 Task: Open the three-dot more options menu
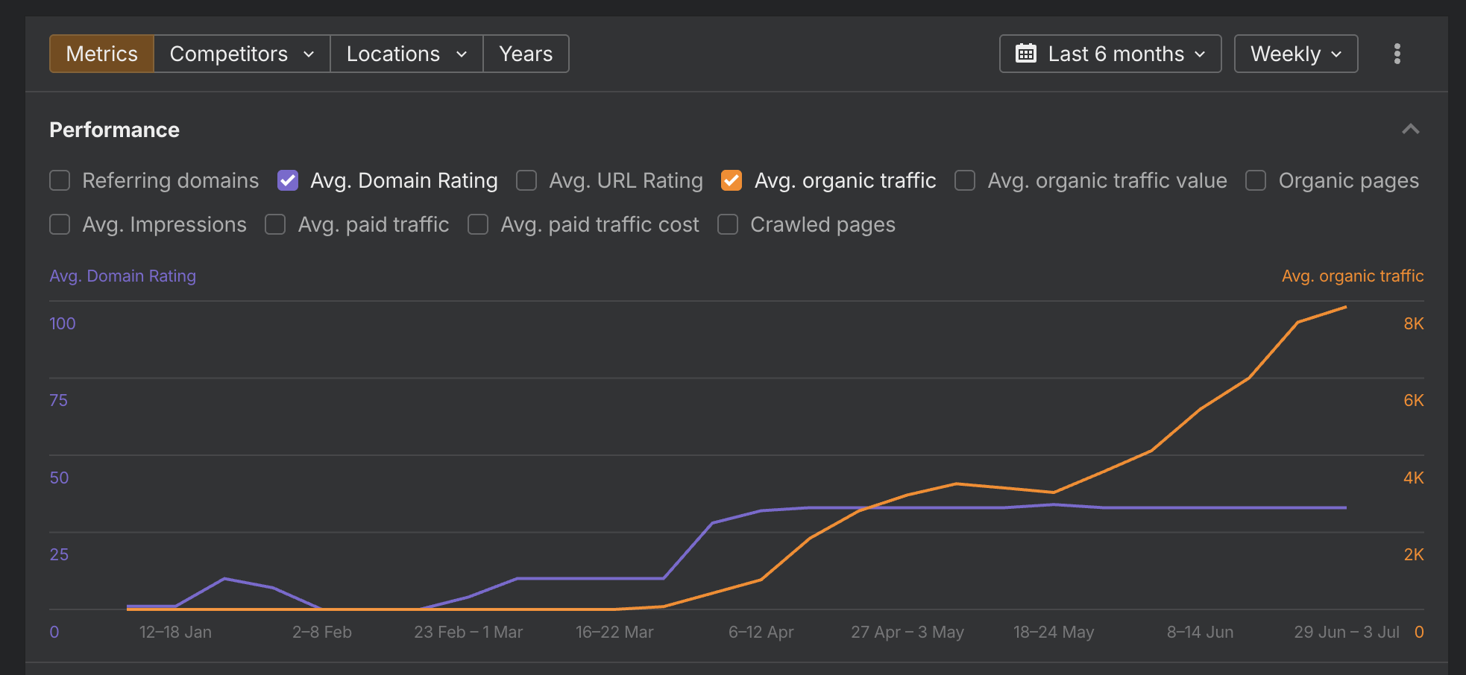click(x=1397, y=54)
